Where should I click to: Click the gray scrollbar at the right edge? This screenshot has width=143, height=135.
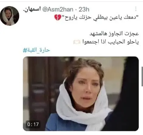coord(142,77)
